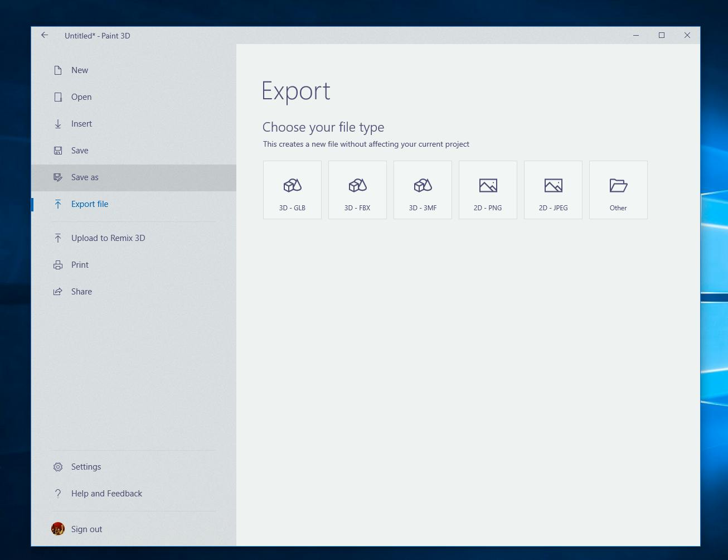Click the user avatar beside Sign out
The height and width of the screenshot is (560, 728).
[x=58, y=529]
